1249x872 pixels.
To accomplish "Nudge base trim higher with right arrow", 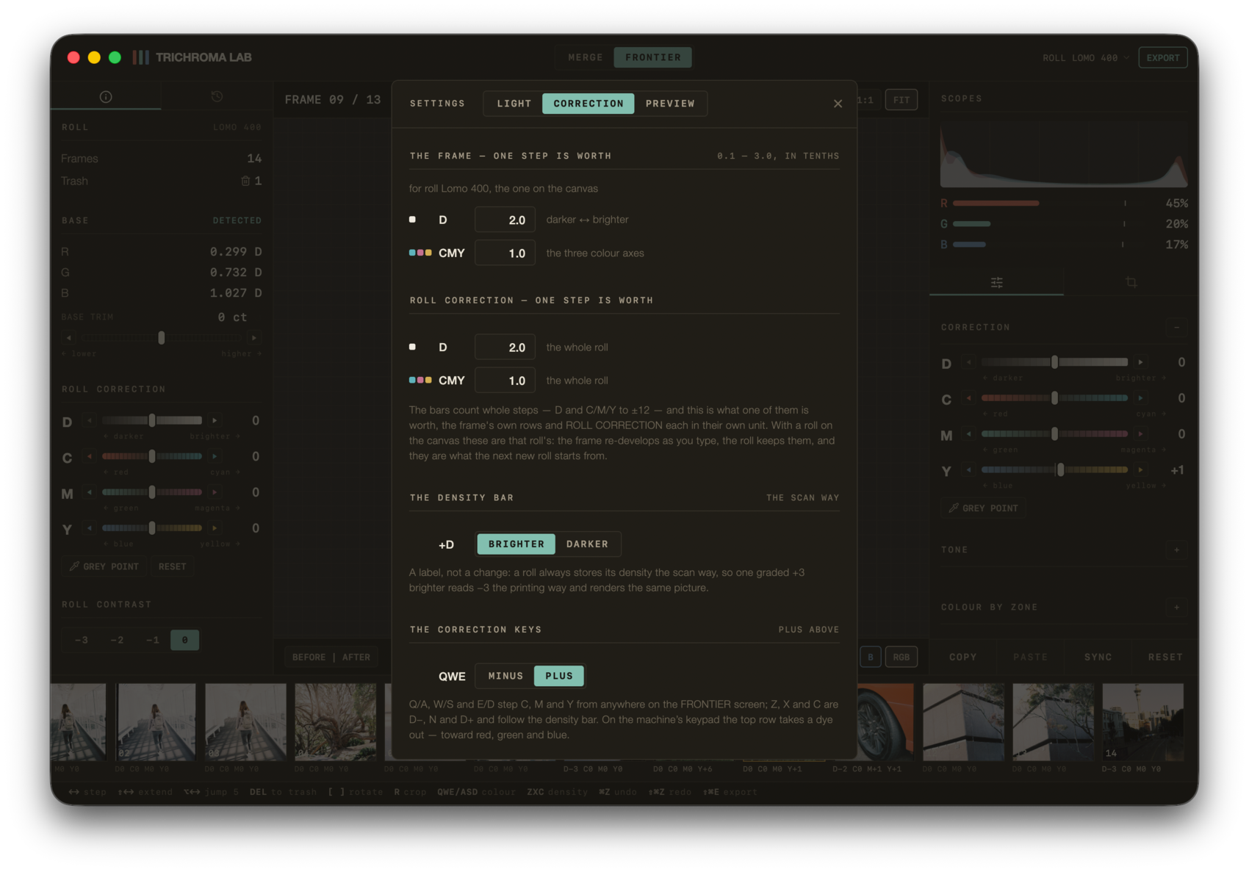I will pos(254,338).
